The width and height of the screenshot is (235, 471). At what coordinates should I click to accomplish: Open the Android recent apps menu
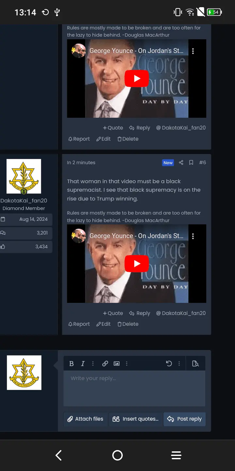(176, 455)
